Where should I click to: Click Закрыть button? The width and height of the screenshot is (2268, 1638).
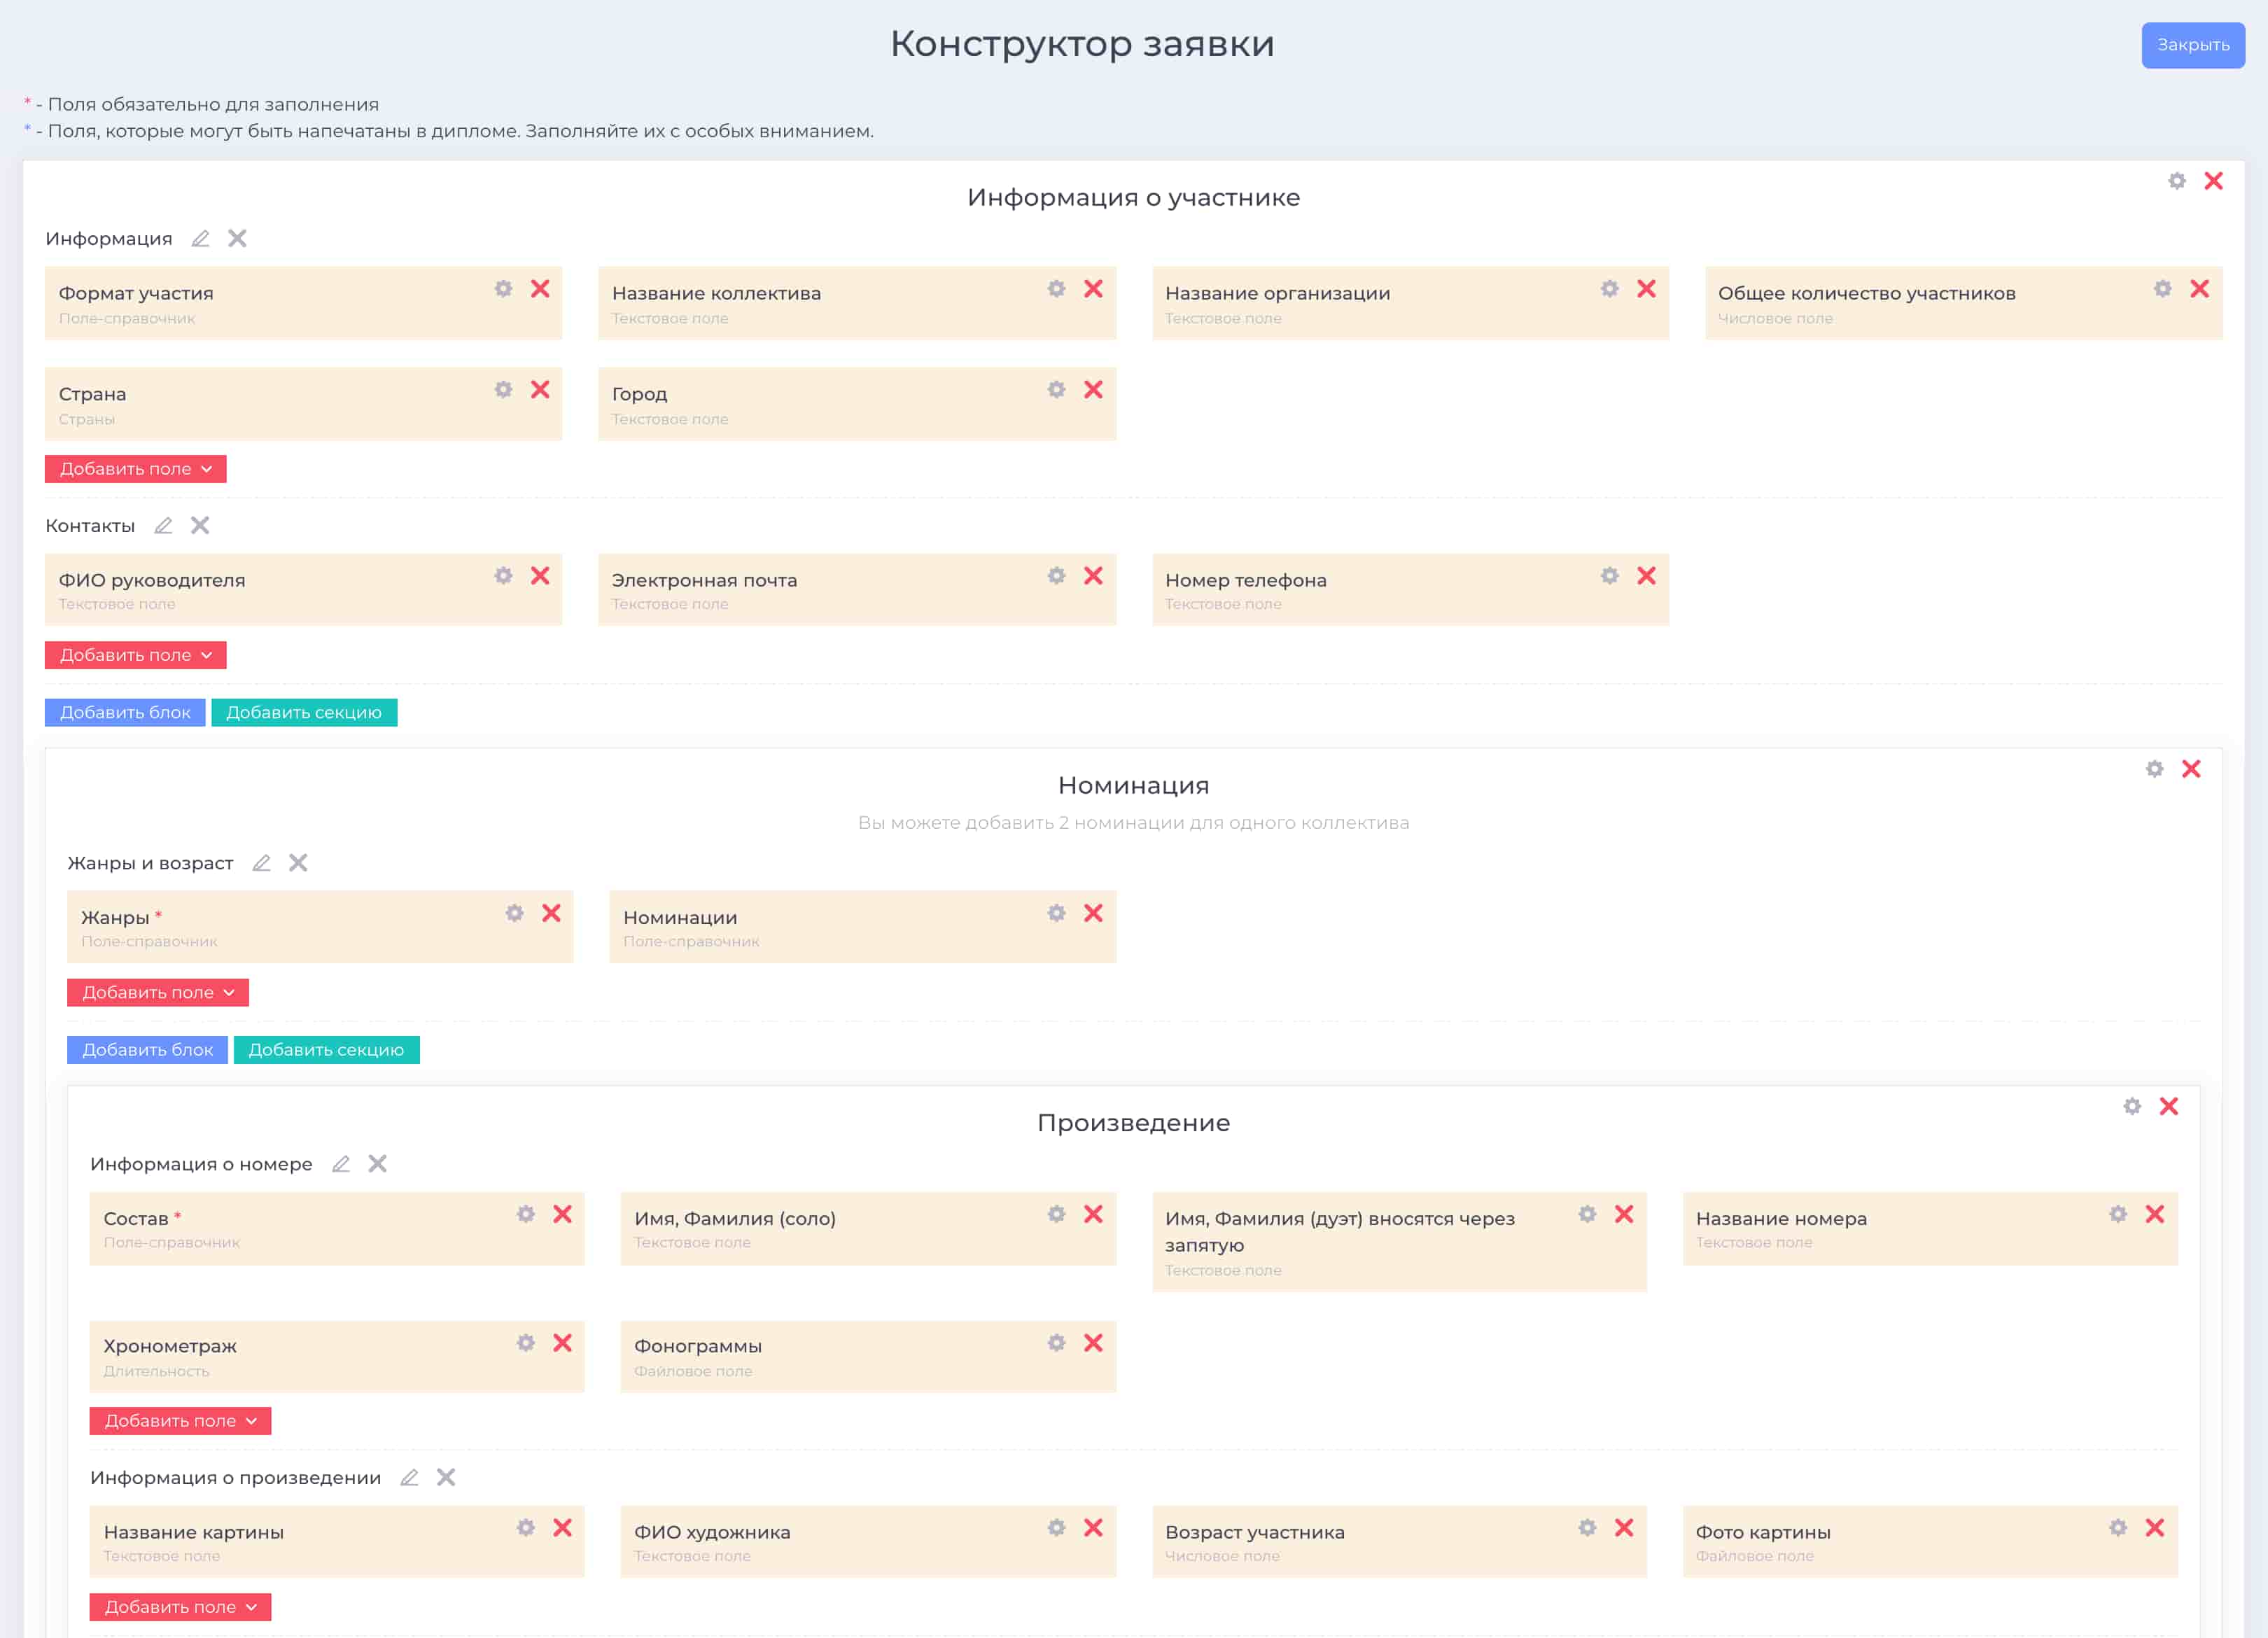[x=2192, y=45]
